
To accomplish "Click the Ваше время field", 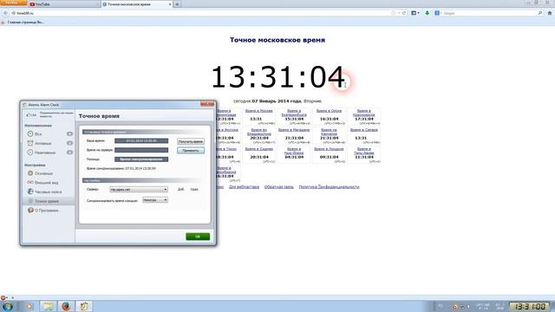I will [x=141, y=140].
